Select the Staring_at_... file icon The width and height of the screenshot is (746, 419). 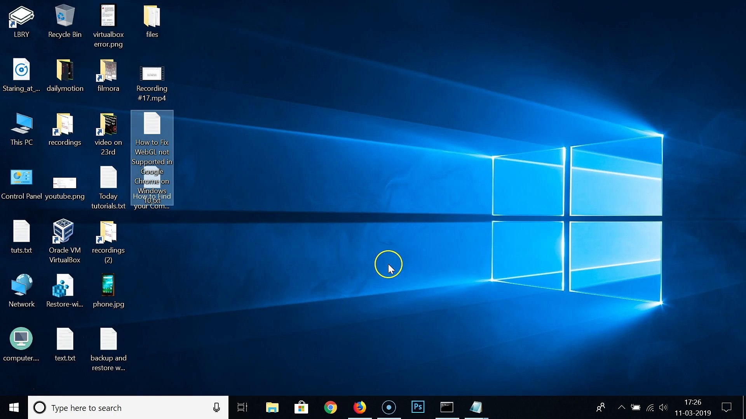(x=21, y=75)
